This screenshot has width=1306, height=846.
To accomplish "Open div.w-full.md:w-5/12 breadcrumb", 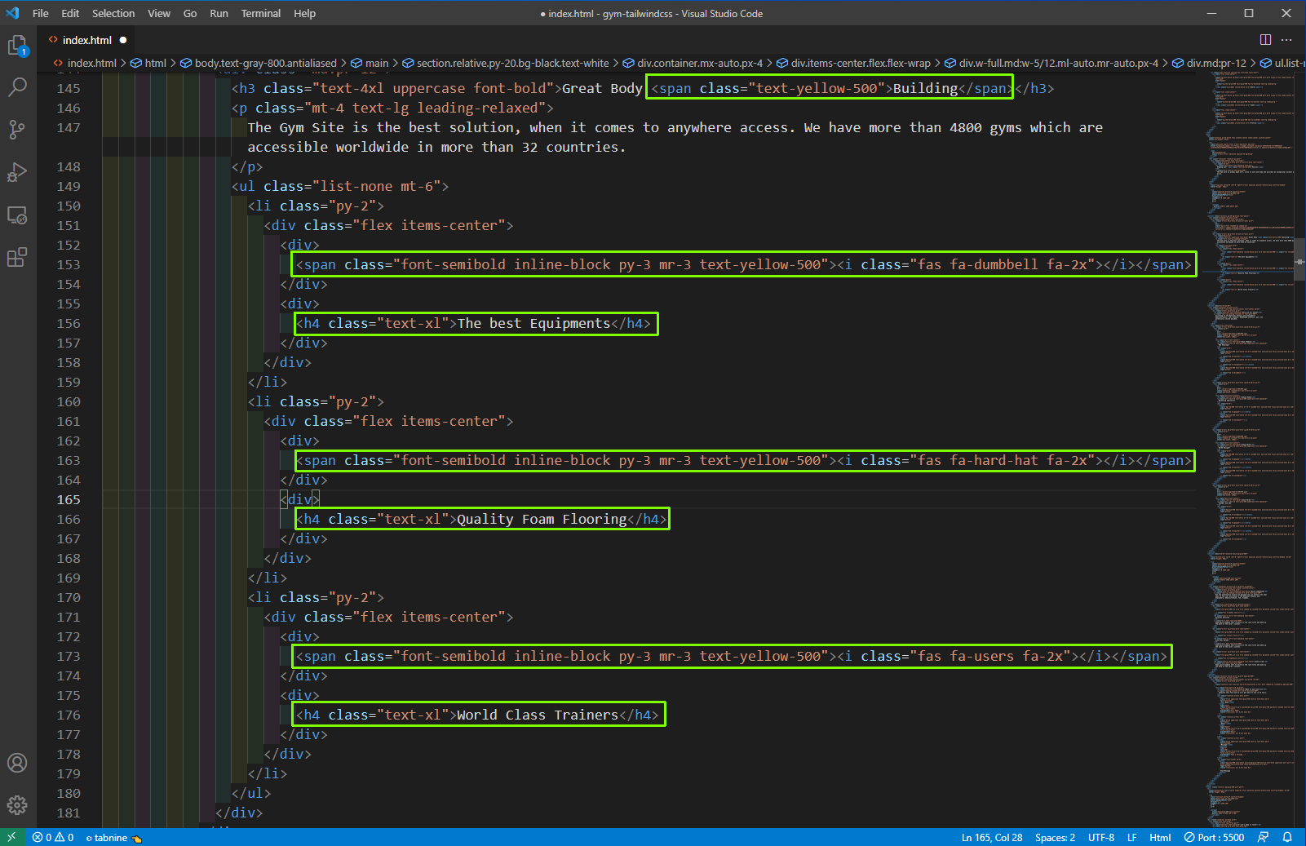I will point(1051,63).
